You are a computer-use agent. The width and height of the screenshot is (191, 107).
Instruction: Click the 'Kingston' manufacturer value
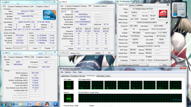click(x=83, y=19)
